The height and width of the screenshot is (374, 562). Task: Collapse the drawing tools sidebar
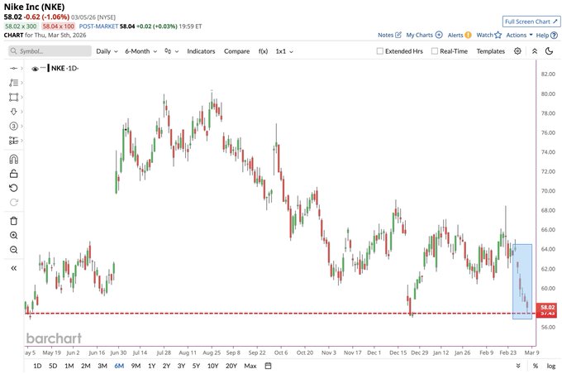pyautogui.click(x=13, y=268)
